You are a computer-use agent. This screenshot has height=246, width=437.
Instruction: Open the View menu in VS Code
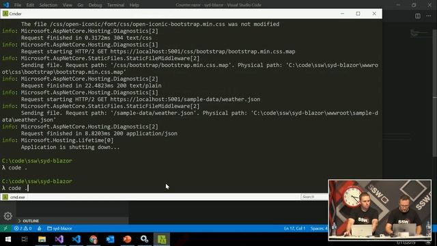click(x=67, y=5)
